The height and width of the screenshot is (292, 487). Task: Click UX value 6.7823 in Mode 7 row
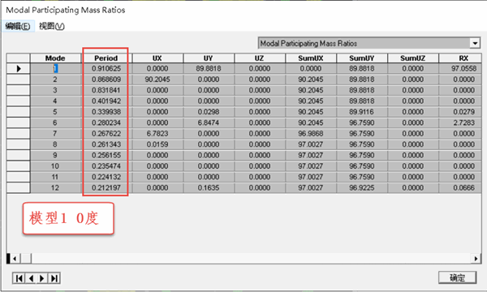tap(157, 134)
